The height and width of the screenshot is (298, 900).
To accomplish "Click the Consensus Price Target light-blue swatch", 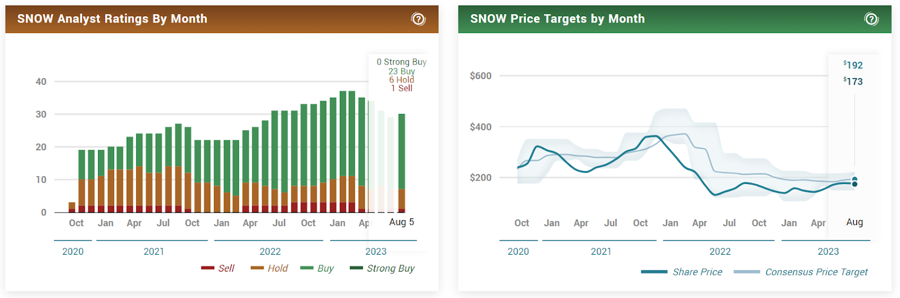I will pos(746,272).
